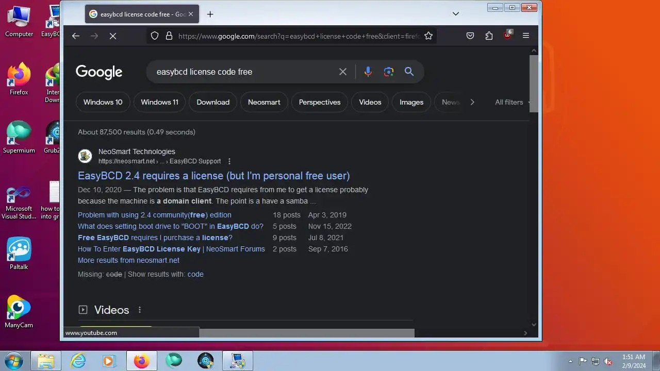Click the Google logo
The image size is (660, 371).
(99, 72)
